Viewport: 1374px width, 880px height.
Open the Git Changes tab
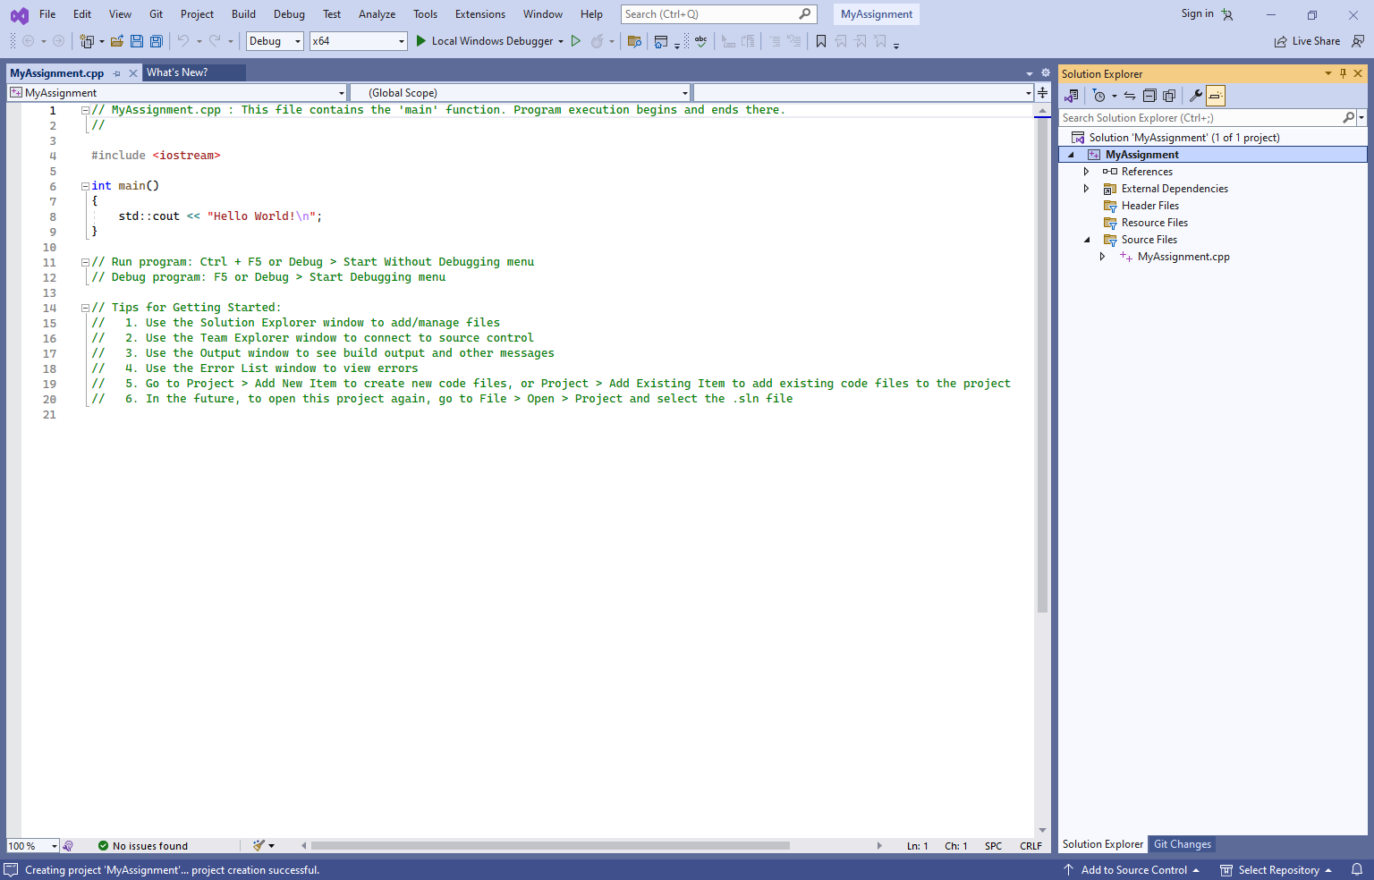pos(1181,843)
